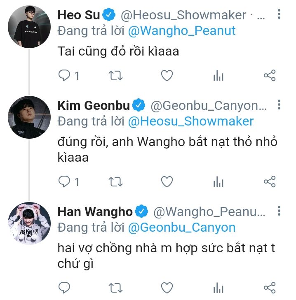Open more options for Han Wangho's tweet

[x=279, y=211]
